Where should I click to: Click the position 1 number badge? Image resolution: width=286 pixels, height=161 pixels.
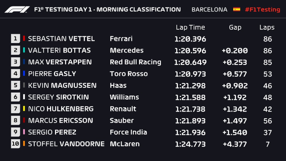(15, 39)
